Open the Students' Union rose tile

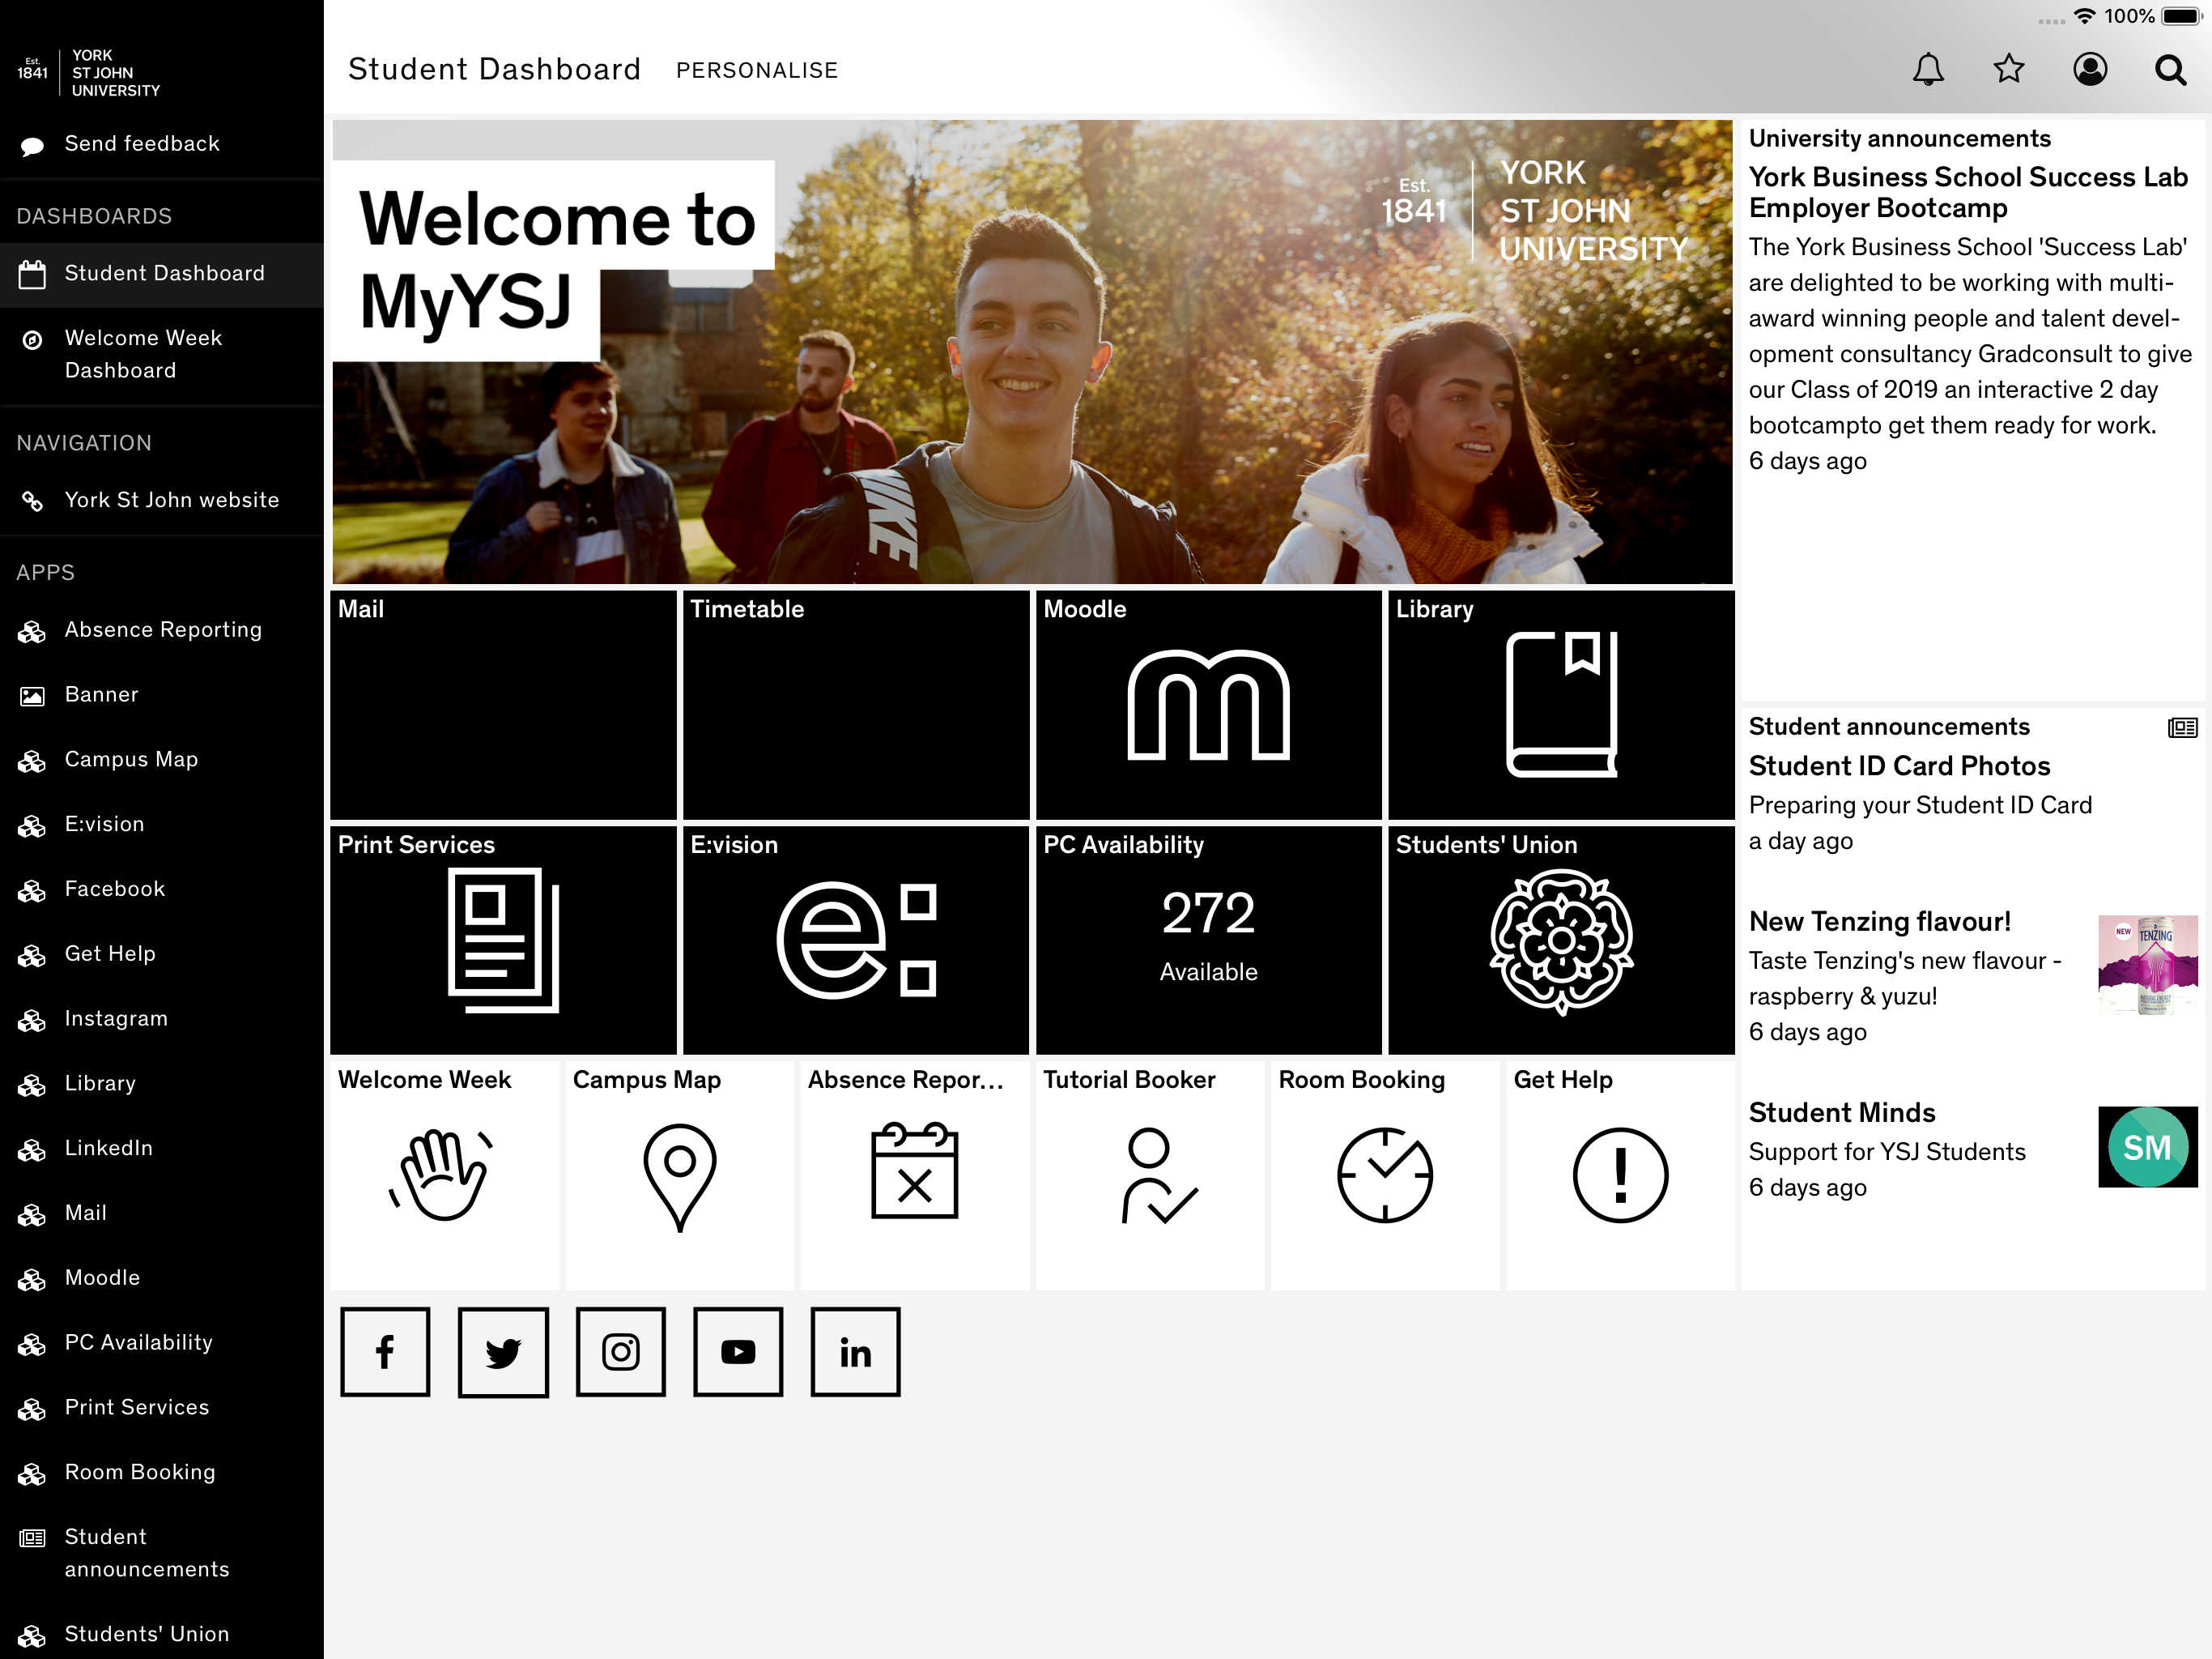coord(1560,940)
